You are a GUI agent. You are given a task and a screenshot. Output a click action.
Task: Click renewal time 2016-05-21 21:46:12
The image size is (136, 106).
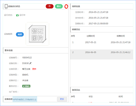[x=121, y=52]
